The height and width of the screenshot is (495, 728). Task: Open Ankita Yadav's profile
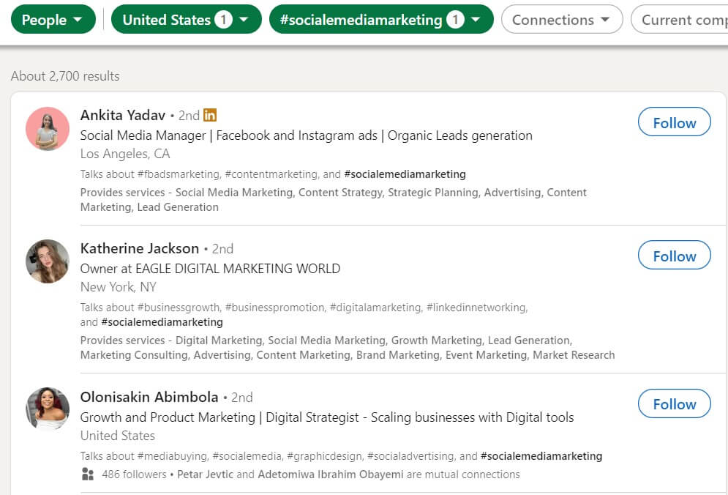click(122, 115)
